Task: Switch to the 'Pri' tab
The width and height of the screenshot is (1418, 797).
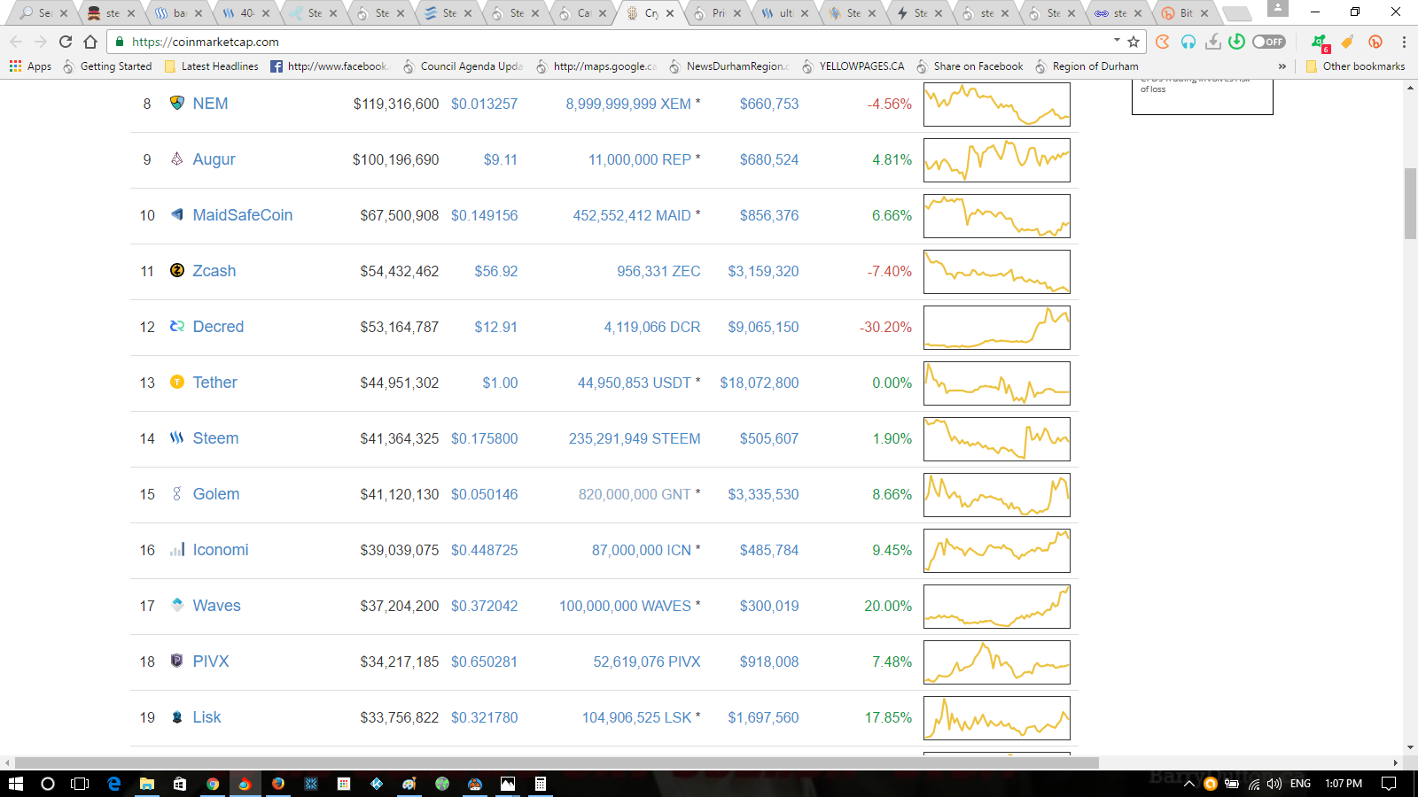Action: pyautogui.click(x=717, y=13)
